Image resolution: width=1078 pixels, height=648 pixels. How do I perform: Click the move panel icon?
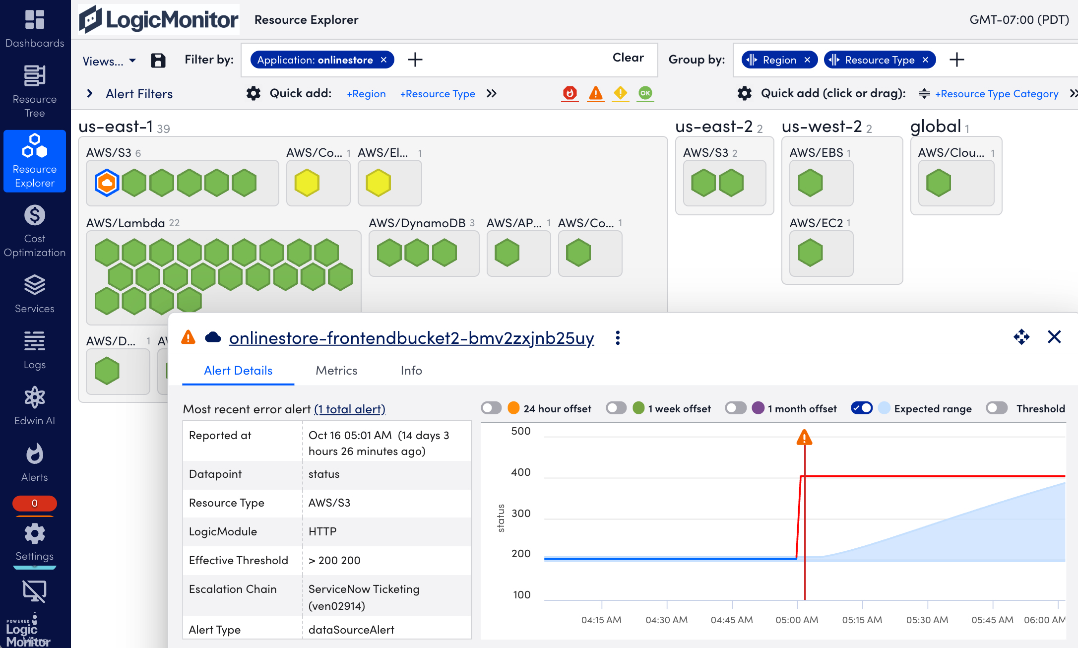(x=1021, y=337)
